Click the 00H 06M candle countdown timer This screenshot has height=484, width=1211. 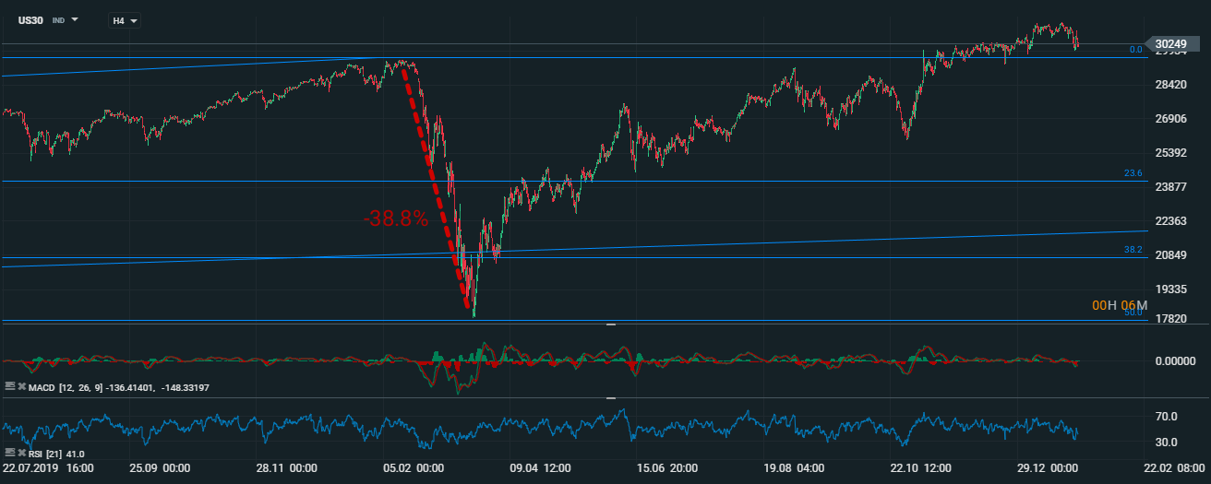[x=1119, y=305]
